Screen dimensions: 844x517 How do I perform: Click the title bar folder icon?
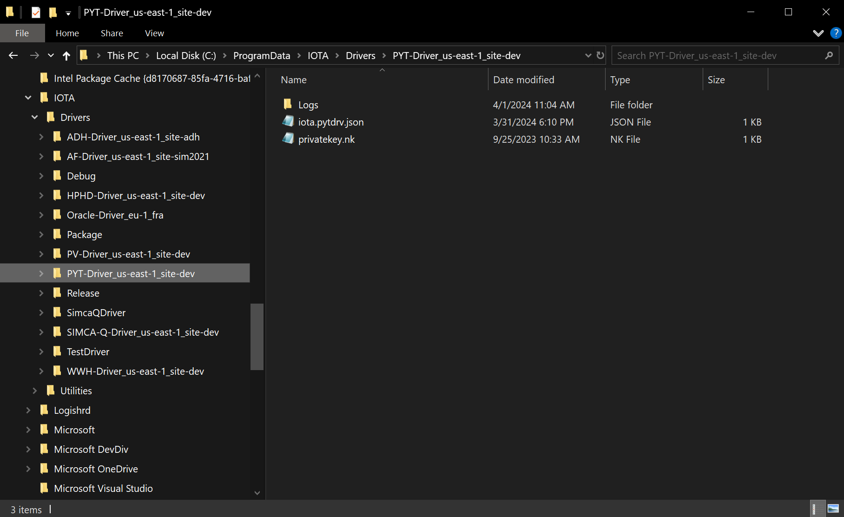tap(10, 13)
